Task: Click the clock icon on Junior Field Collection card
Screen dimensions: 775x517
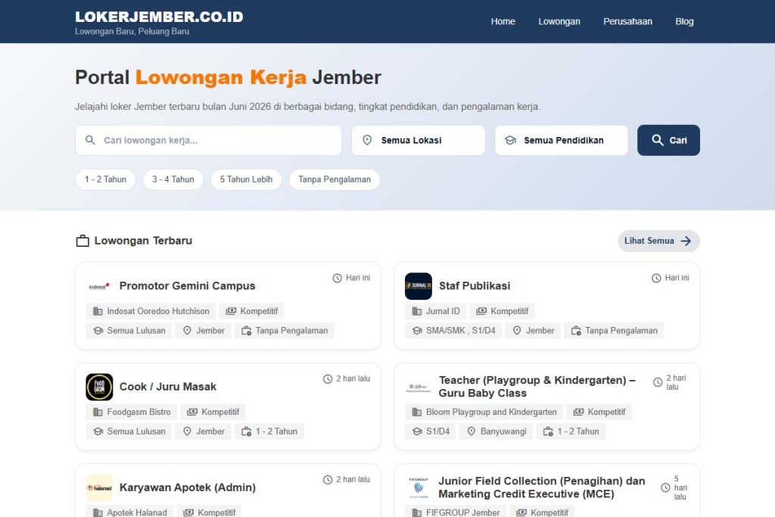Action: point(665,487)
